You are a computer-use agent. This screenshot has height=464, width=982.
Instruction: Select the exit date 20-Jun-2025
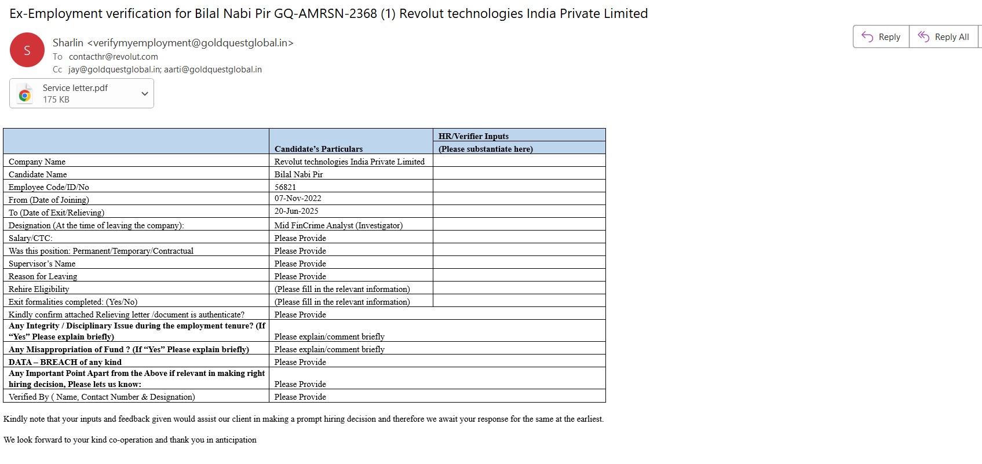pyautogui.click(x=297, y=211)
